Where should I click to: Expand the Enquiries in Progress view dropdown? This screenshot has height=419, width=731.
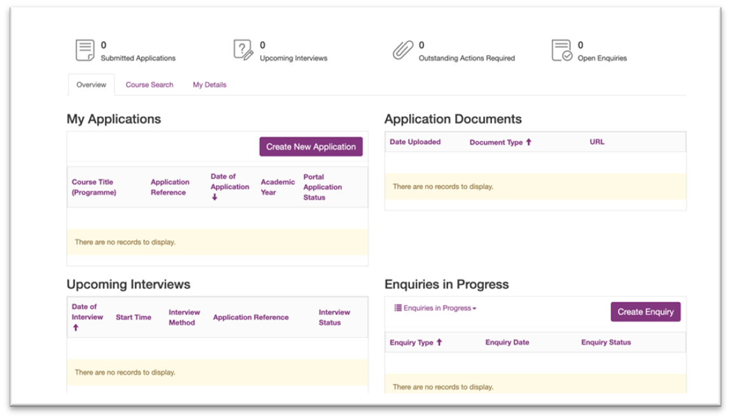point(435,308)
